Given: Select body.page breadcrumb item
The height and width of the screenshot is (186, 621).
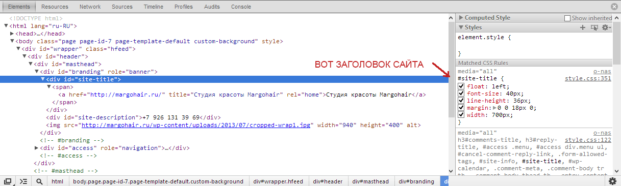Looking at the screenshot, I should tap(158, 181).
